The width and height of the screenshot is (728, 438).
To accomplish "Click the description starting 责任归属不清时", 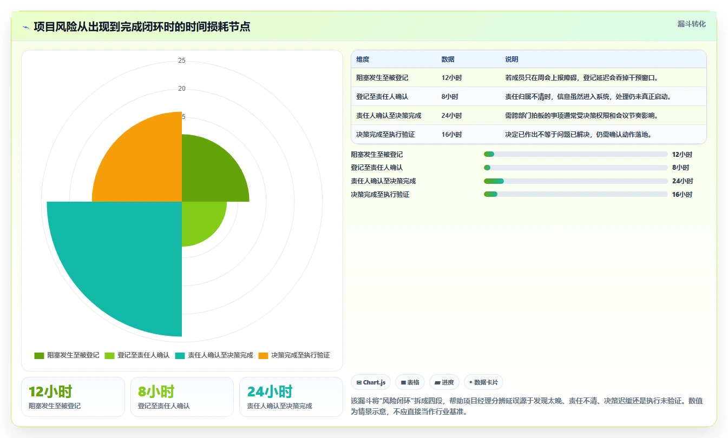I will [x=588, y=97].
